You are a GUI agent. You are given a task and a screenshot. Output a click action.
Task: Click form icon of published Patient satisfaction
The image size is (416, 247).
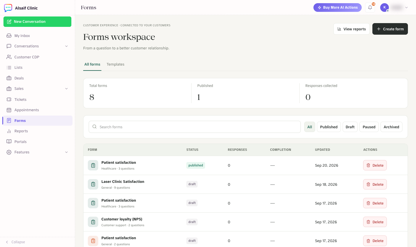click(x=93, y=165)
